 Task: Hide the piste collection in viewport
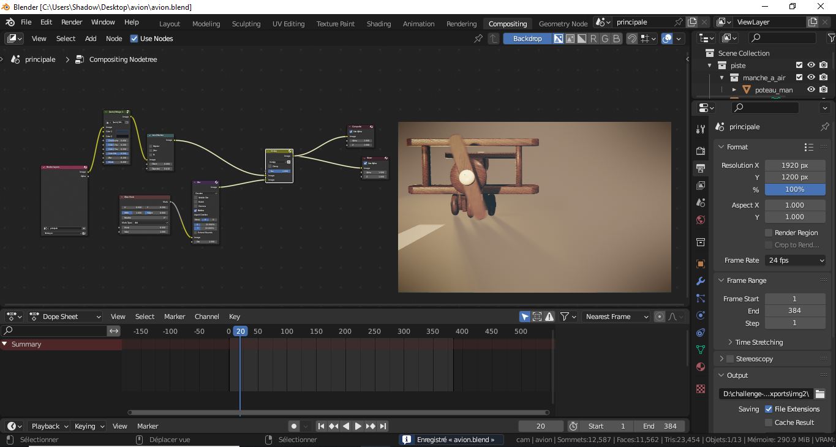pos(811,66)
